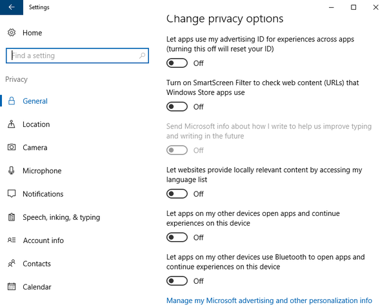The height and width of the screenshot is (305, 387).
Task: Turn on language list access toggle
Action: click(x=177, y=193)
